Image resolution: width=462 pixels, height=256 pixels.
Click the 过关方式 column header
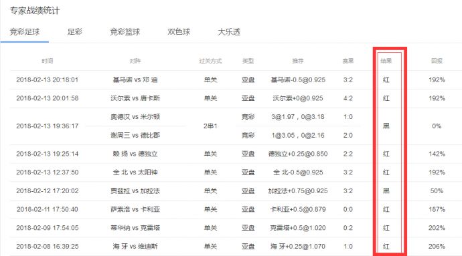[210, 61]
